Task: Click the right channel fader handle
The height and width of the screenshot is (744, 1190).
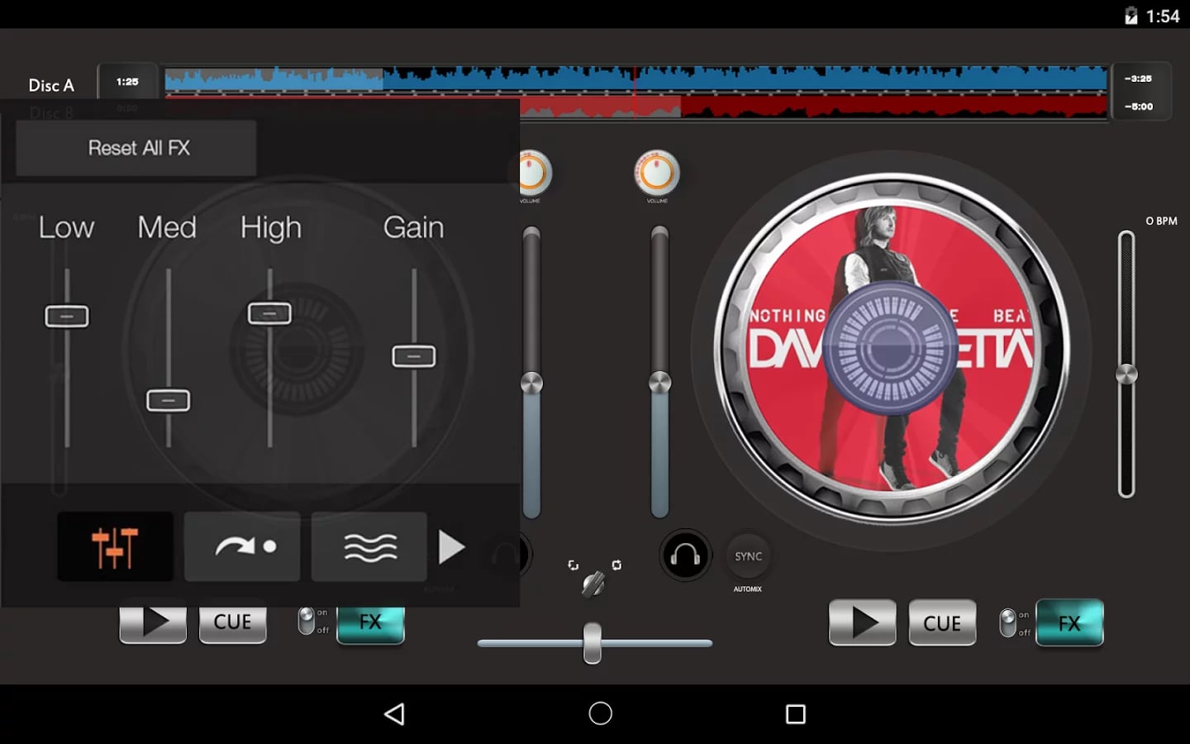Action: [x=659, y=382]
